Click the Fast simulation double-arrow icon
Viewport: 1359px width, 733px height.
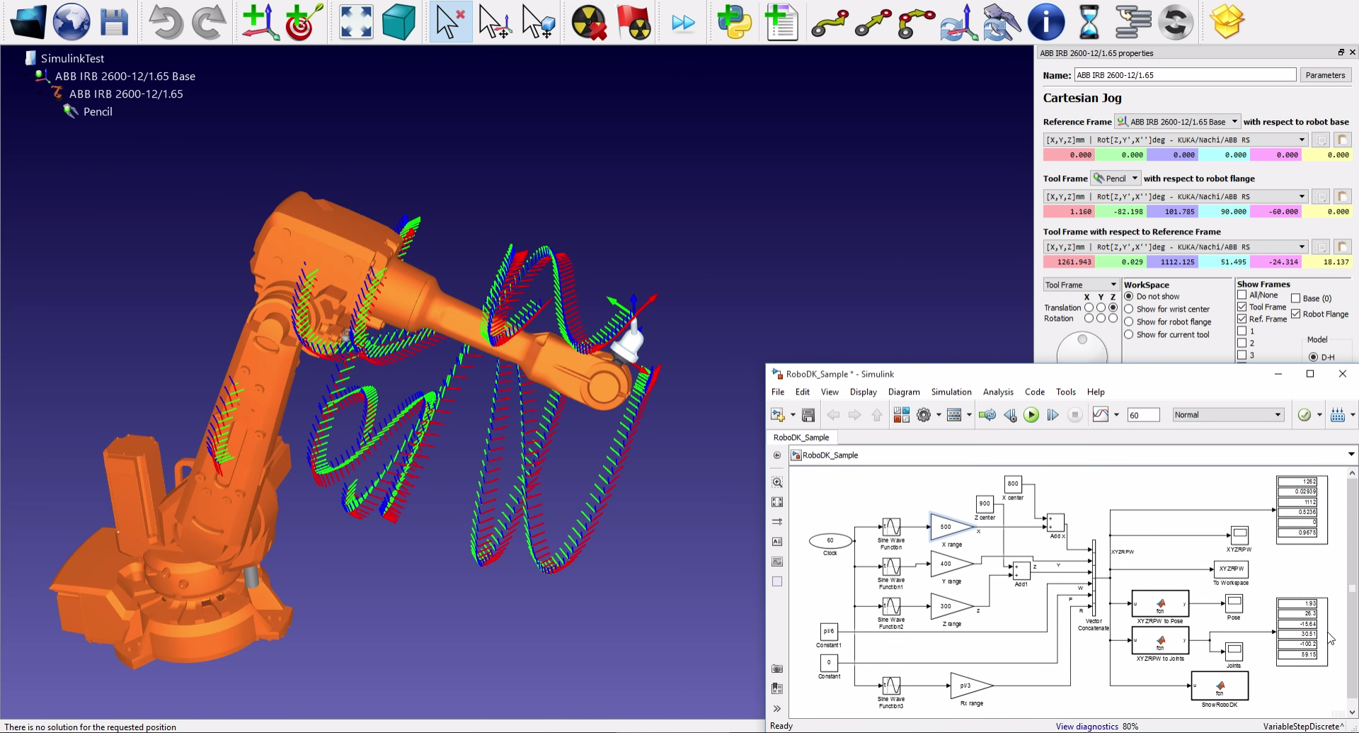[x=683, y=23]
